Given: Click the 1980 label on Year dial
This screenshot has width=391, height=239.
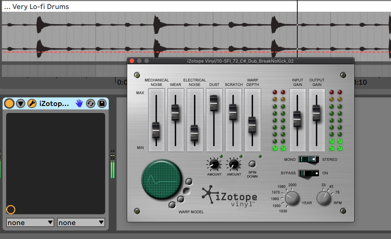Looking at the screenshot, I should [281, 186].
